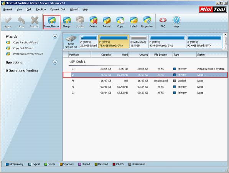
Task: Click the Copy Disk Wizard icon
Action: tap(8, 48)
